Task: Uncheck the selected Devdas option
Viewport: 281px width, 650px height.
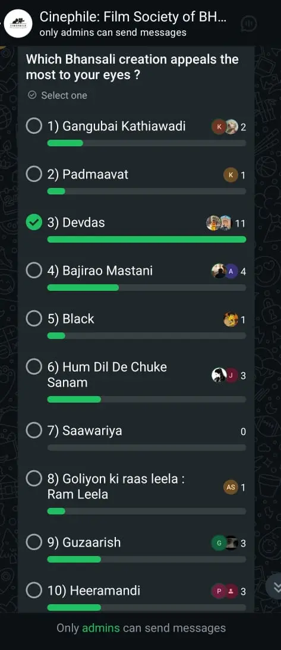Action: click(34, 222)
